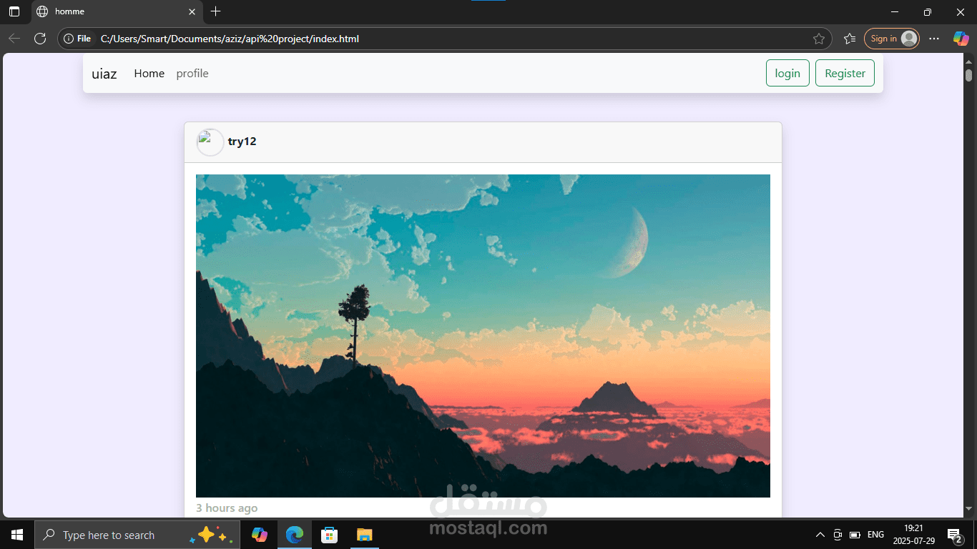This screenshot has height=549, width=977.
Task: Click the page scrollbar thumb
Action: point(969,75)
